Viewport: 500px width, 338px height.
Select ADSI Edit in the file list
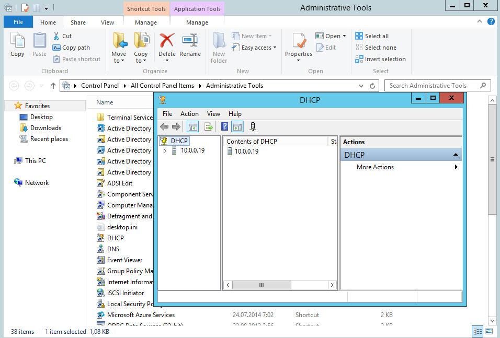click(x=115, y=183)
